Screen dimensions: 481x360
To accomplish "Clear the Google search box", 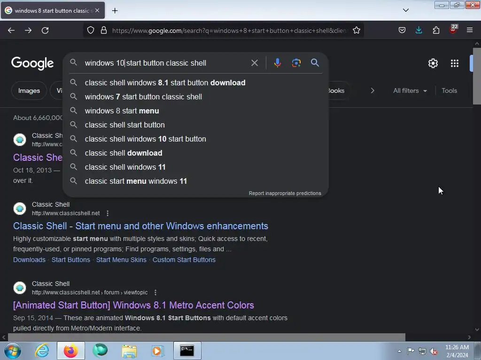I will (255, 63).
